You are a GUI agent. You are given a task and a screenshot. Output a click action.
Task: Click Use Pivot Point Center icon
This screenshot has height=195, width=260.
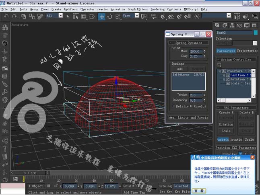[x=144, y=16]
